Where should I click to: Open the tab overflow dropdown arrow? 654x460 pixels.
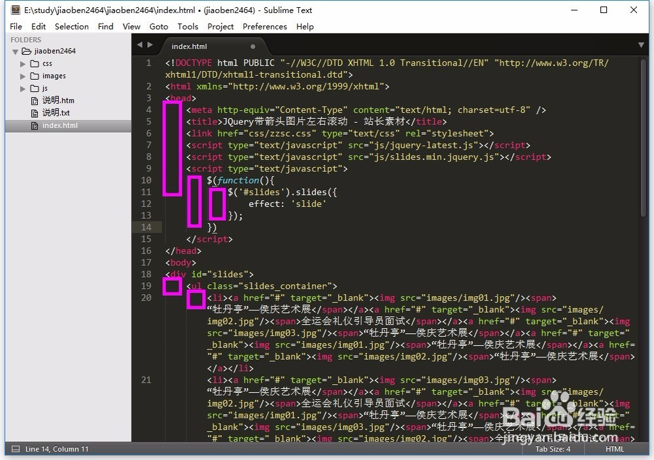point(641,45)
